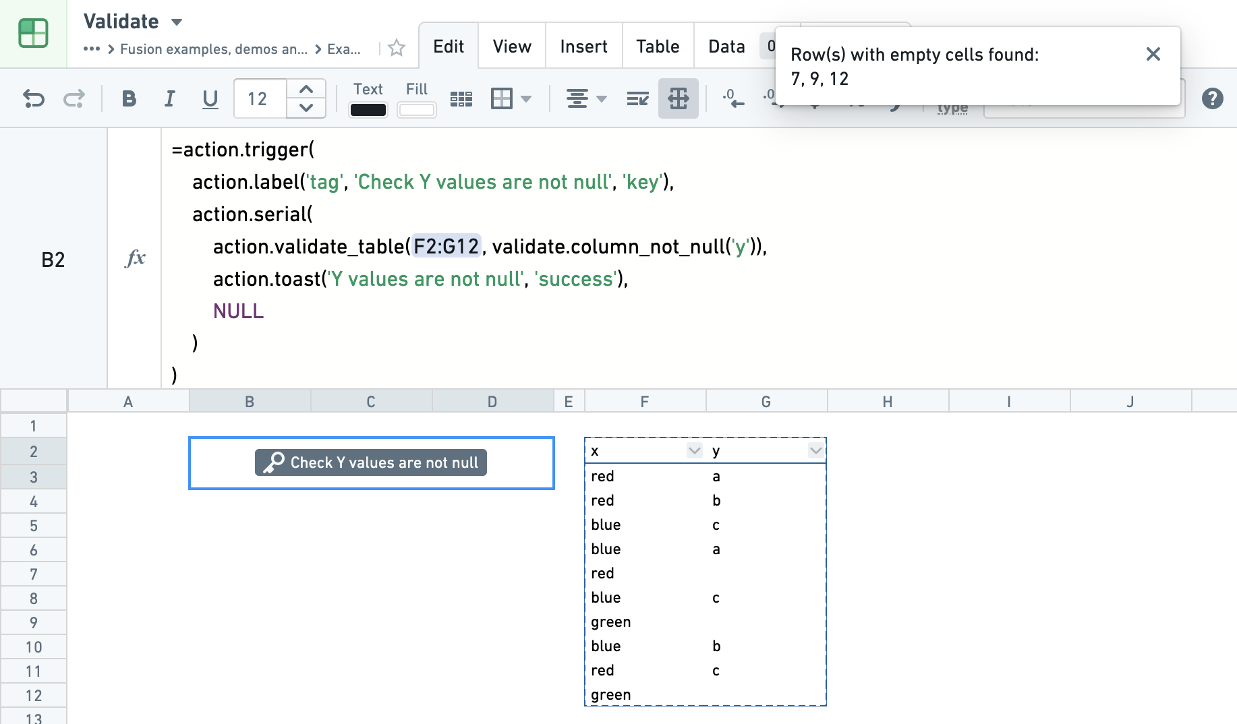
Task: Expand the alignment dropdown arrow
Action: 602,99
